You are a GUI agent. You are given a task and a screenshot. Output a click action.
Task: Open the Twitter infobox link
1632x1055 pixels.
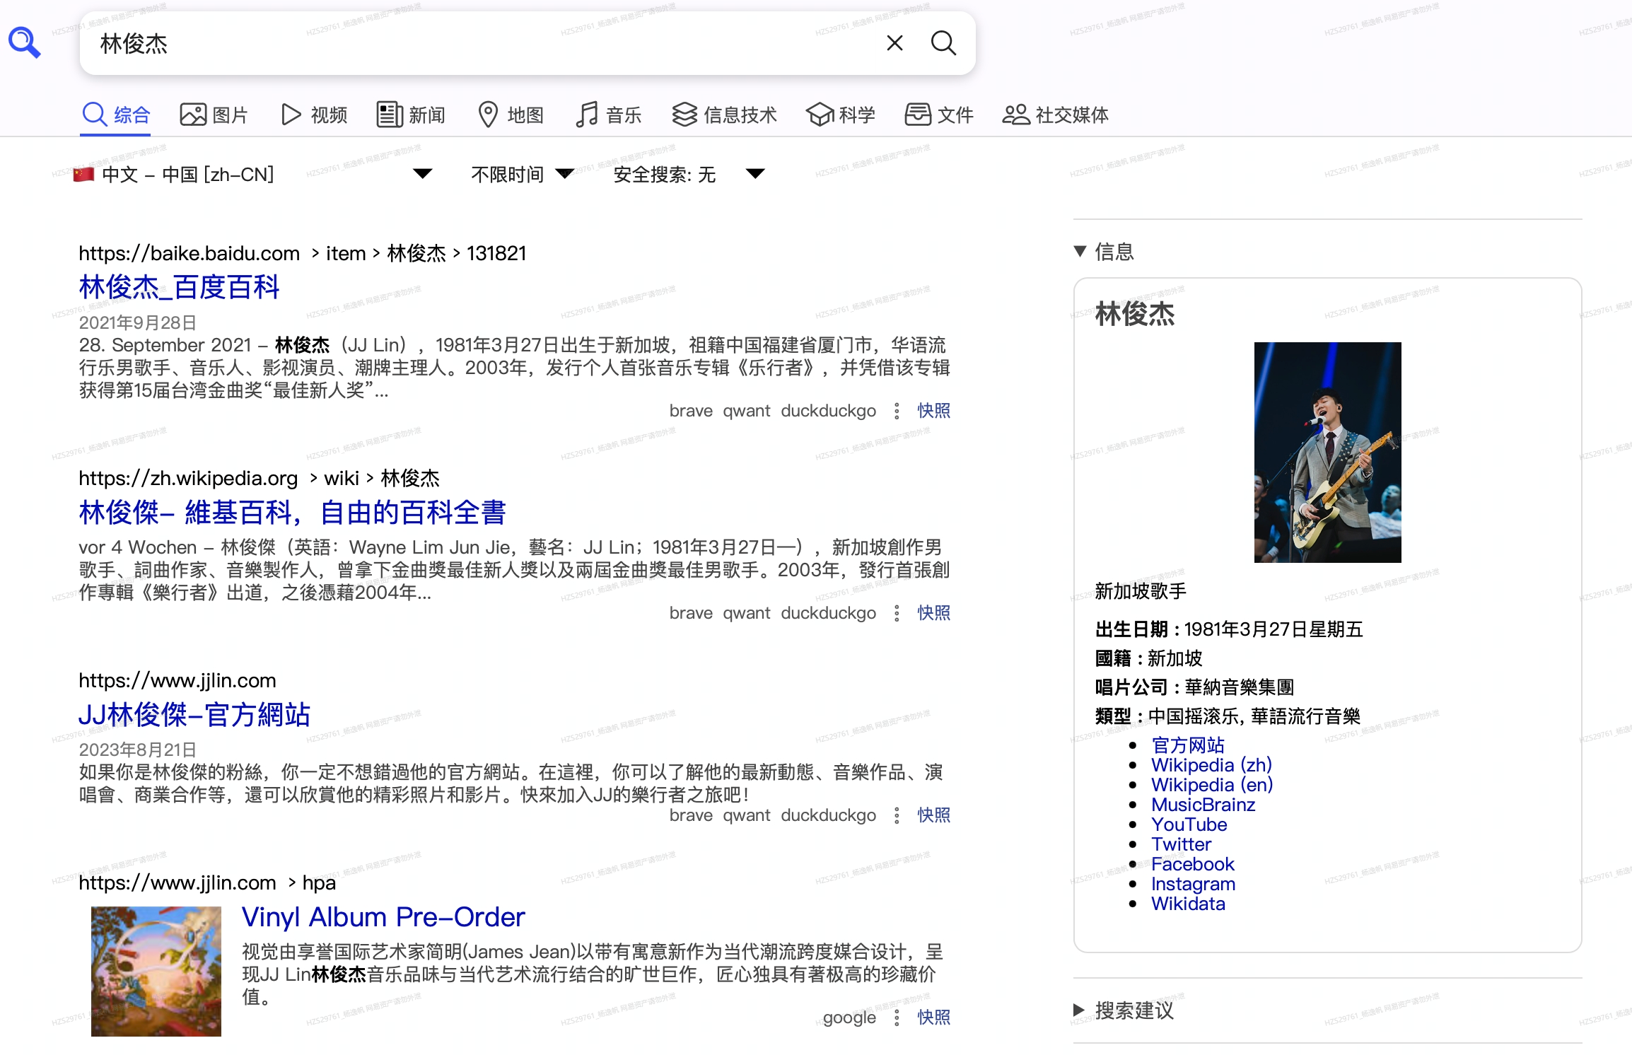1181,844
